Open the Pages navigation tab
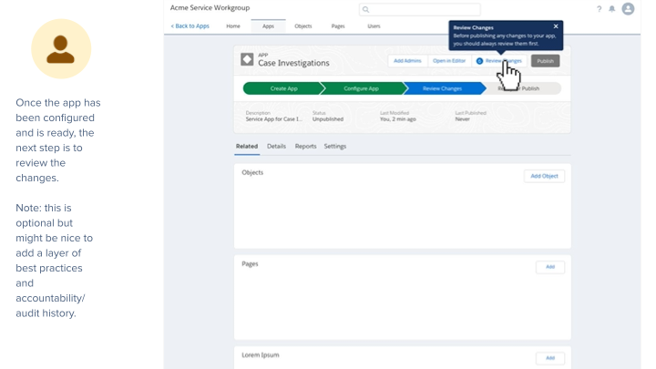This screenshot has width=656, height=369. click(x=338, y=26)
